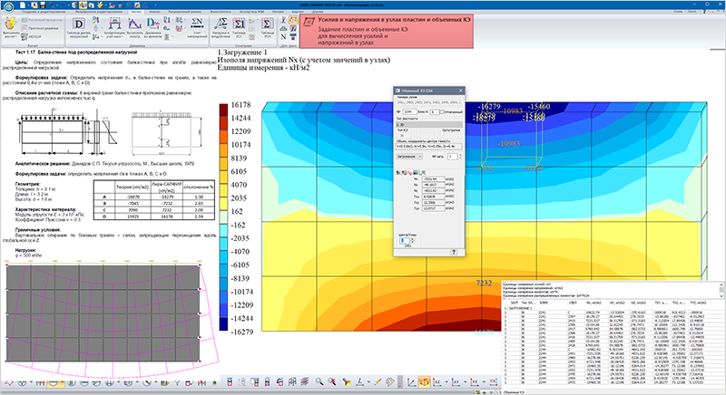Viewport: 726px width, 395px height.
Task: Toggle the highlighted 3D view button
Action: (424, 381)
